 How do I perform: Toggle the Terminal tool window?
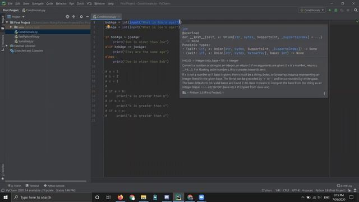[33, 186]
